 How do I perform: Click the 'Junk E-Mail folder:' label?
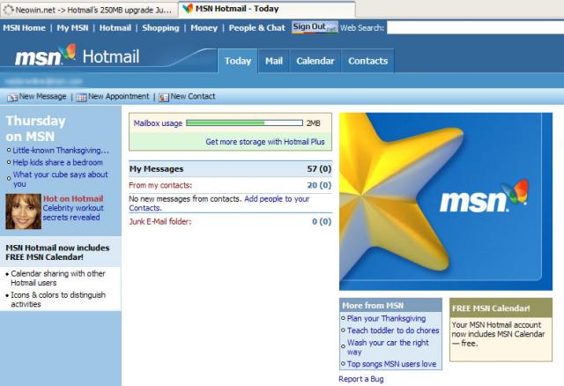point(160,221)
